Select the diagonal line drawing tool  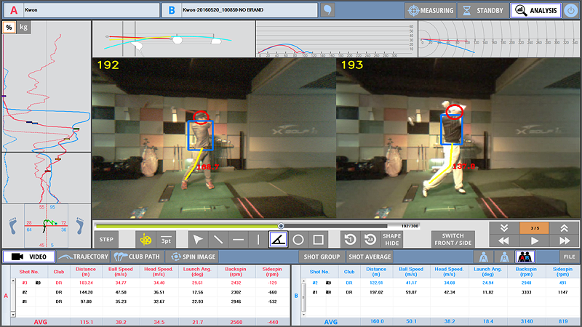point(218,240)
